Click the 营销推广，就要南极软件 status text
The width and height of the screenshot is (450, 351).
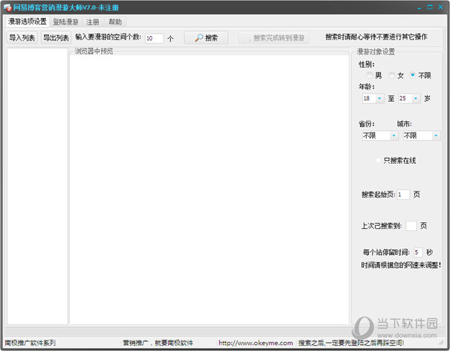[x=158, y=343]
